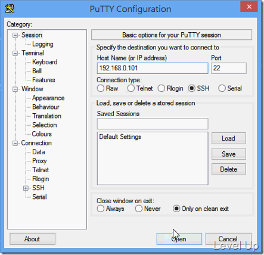
Task: Close the PuTTY Configuration window
Action: point(249,7)
